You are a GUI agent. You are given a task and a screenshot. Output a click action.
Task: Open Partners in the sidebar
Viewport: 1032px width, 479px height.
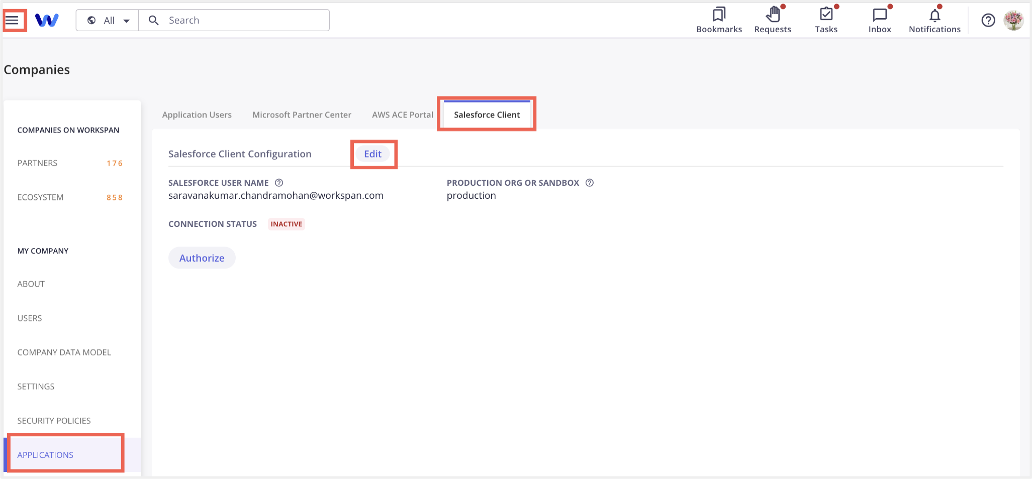point(72,163)
